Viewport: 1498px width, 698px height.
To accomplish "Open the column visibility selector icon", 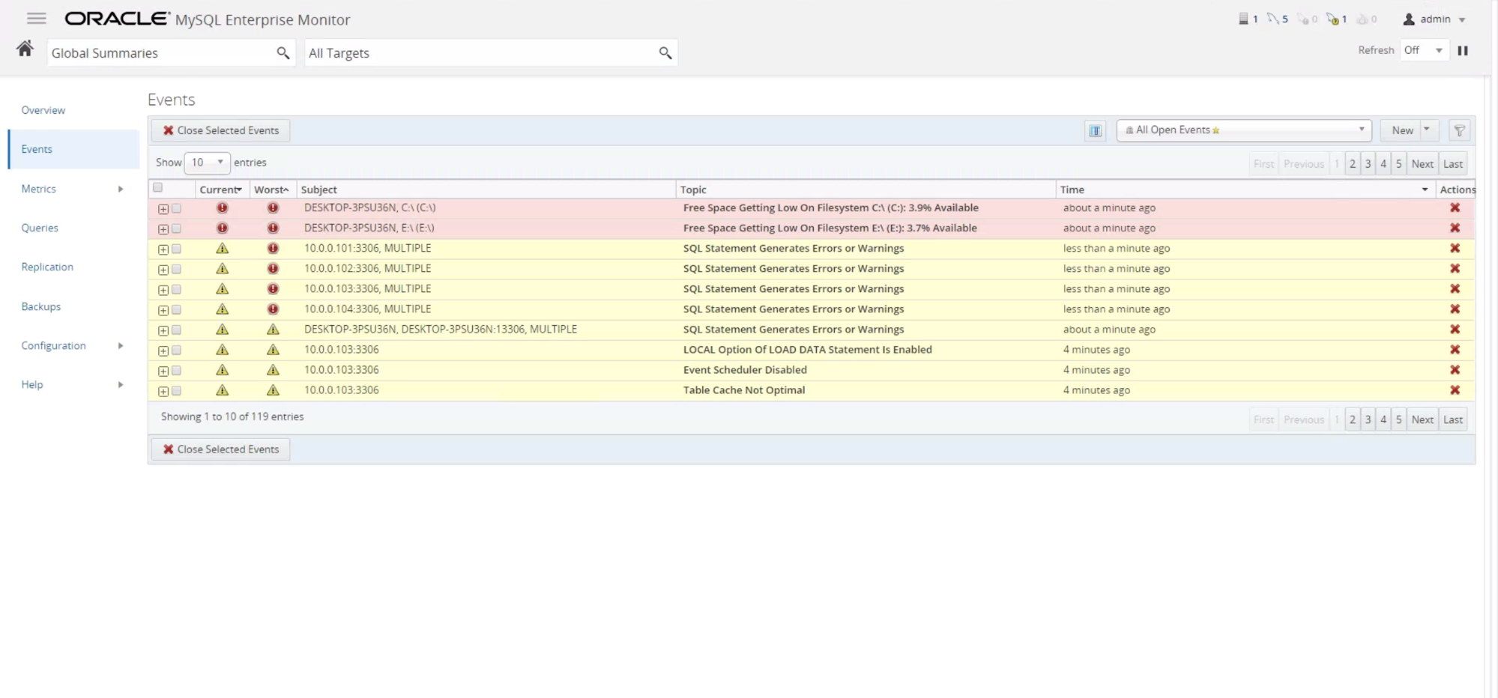I will tap(1095, 130).
